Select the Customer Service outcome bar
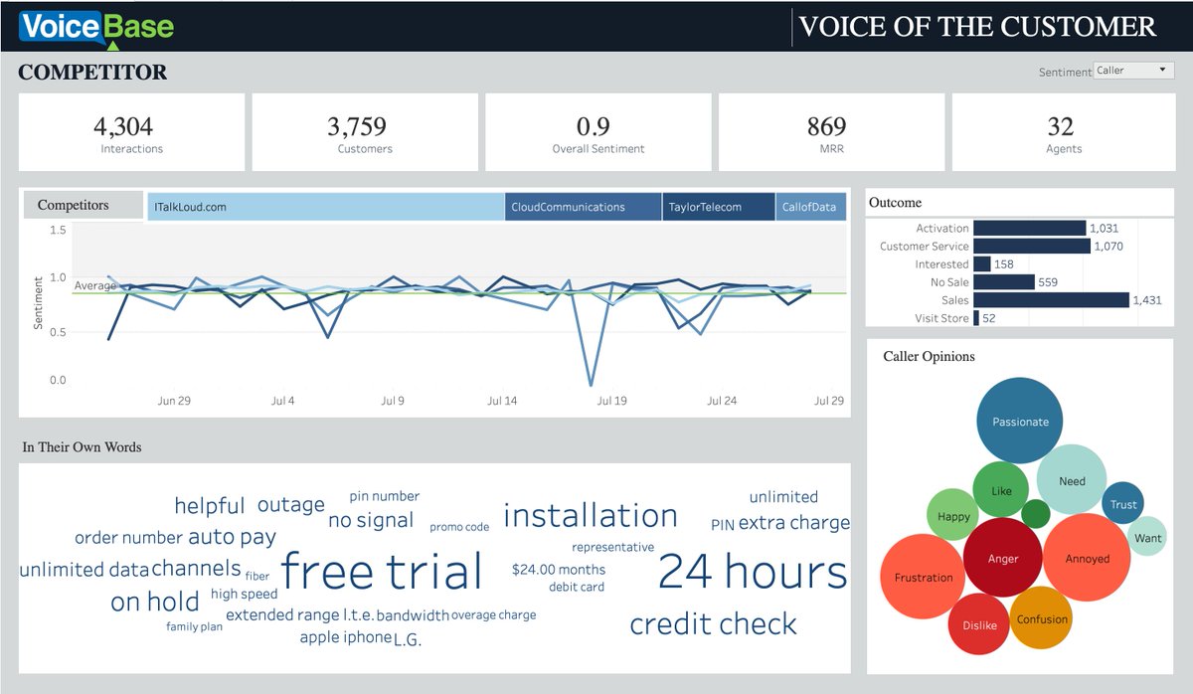 pyautogui.click(x=1029, y=246)
